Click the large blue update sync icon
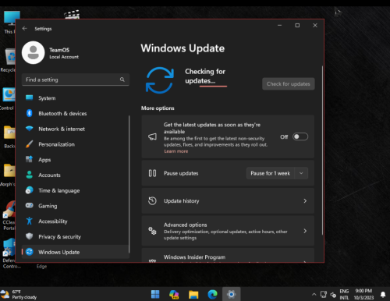The width and height of the screenshot is (390, 301). (160, 80)
